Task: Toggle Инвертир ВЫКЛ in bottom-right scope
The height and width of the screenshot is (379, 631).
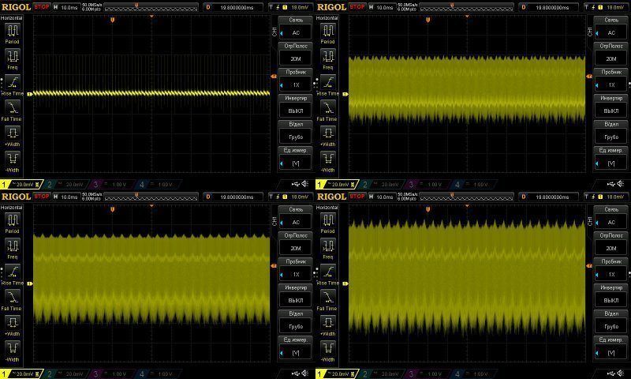Action: click(610, 295)
